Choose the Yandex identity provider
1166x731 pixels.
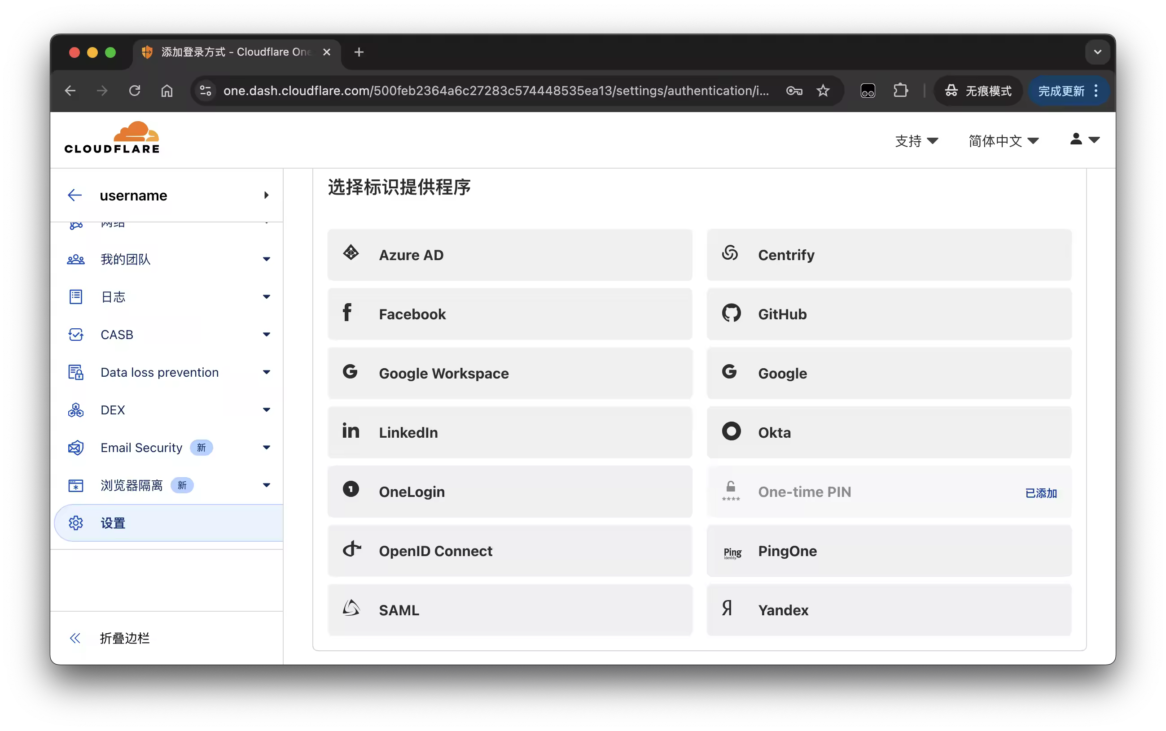pyautogui.click(x=889, y=610)
